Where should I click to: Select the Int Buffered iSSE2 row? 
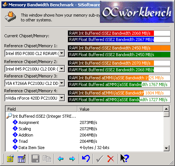[x=44, y=116]
